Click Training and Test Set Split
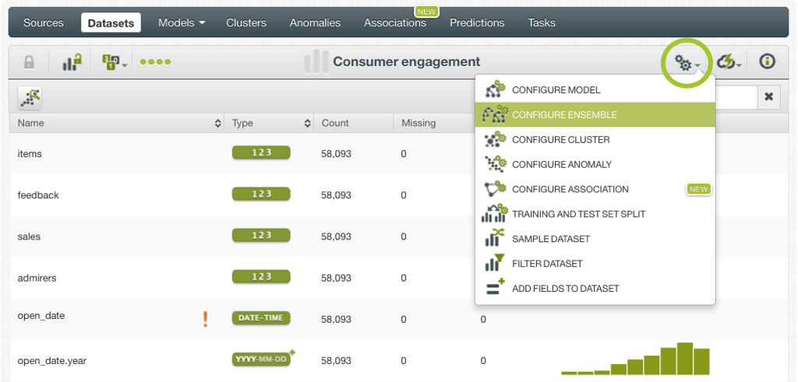This screenshot has width=798, height=382. tap(578, 214)
